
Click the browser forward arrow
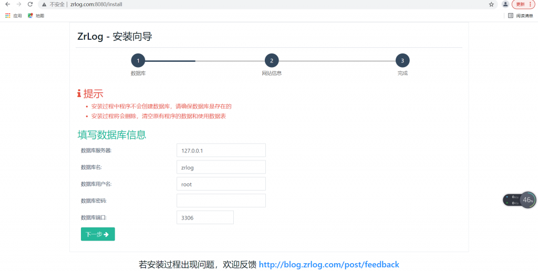click(x=19, y=4)
